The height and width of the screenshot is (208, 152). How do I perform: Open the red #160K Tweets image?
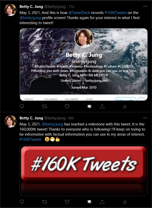84,170
